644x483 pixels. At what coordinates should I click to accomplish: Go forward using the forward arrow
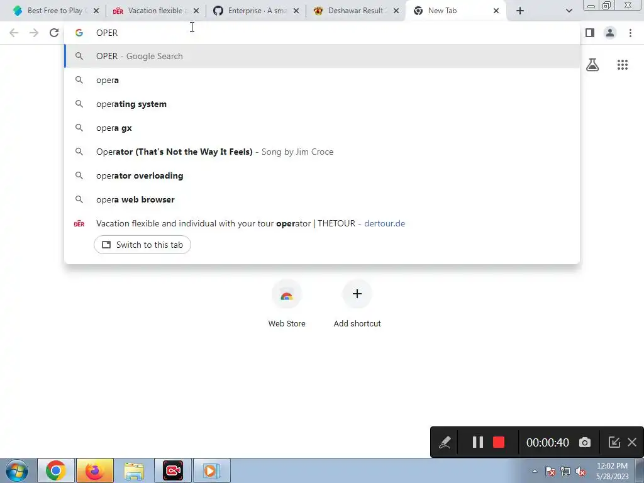34,33
